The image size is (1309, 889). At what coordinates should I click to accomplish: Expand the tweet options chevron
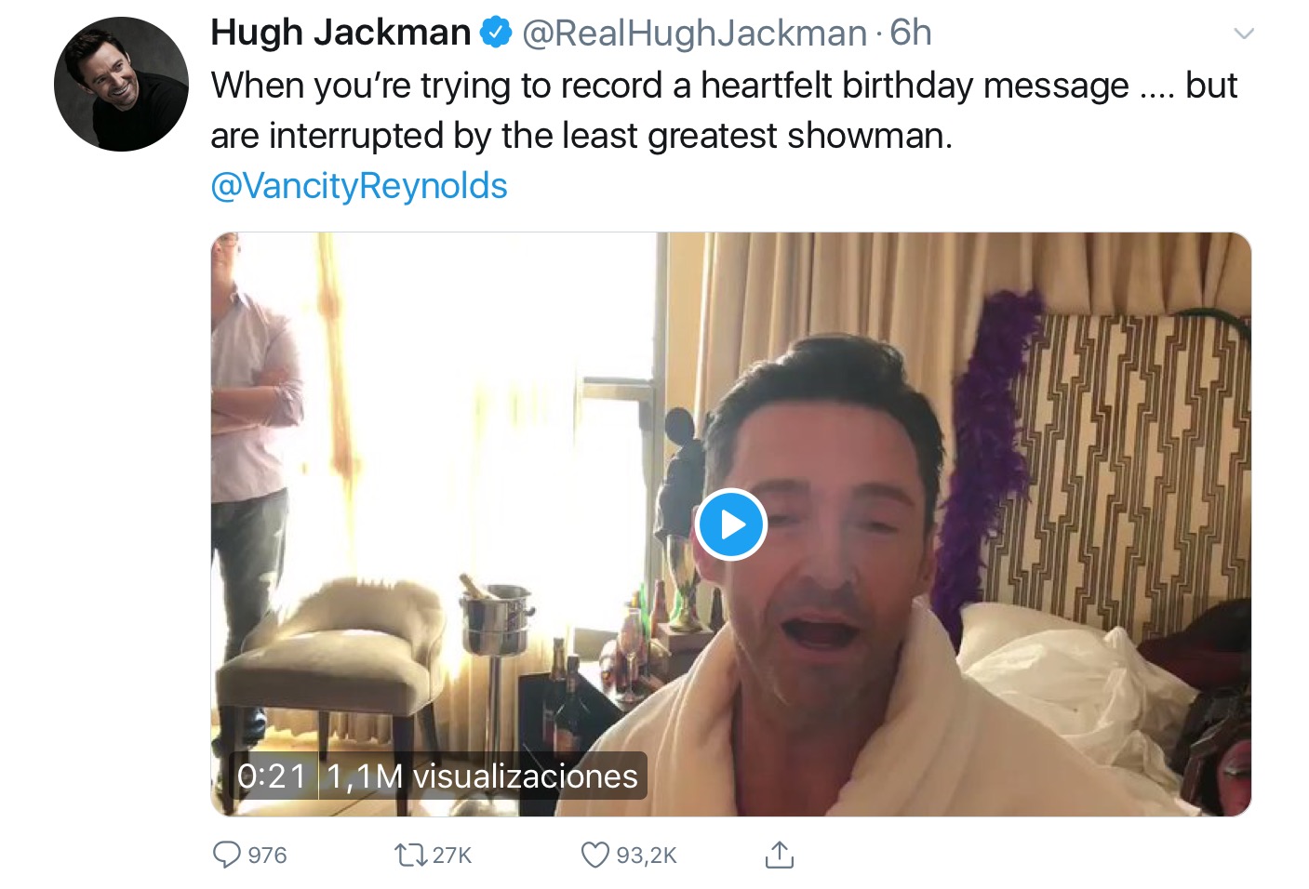[x=1243, y=33]
